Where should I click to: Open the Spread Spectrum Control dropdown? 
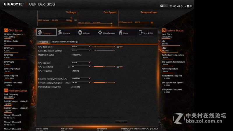tap(81, 50)
